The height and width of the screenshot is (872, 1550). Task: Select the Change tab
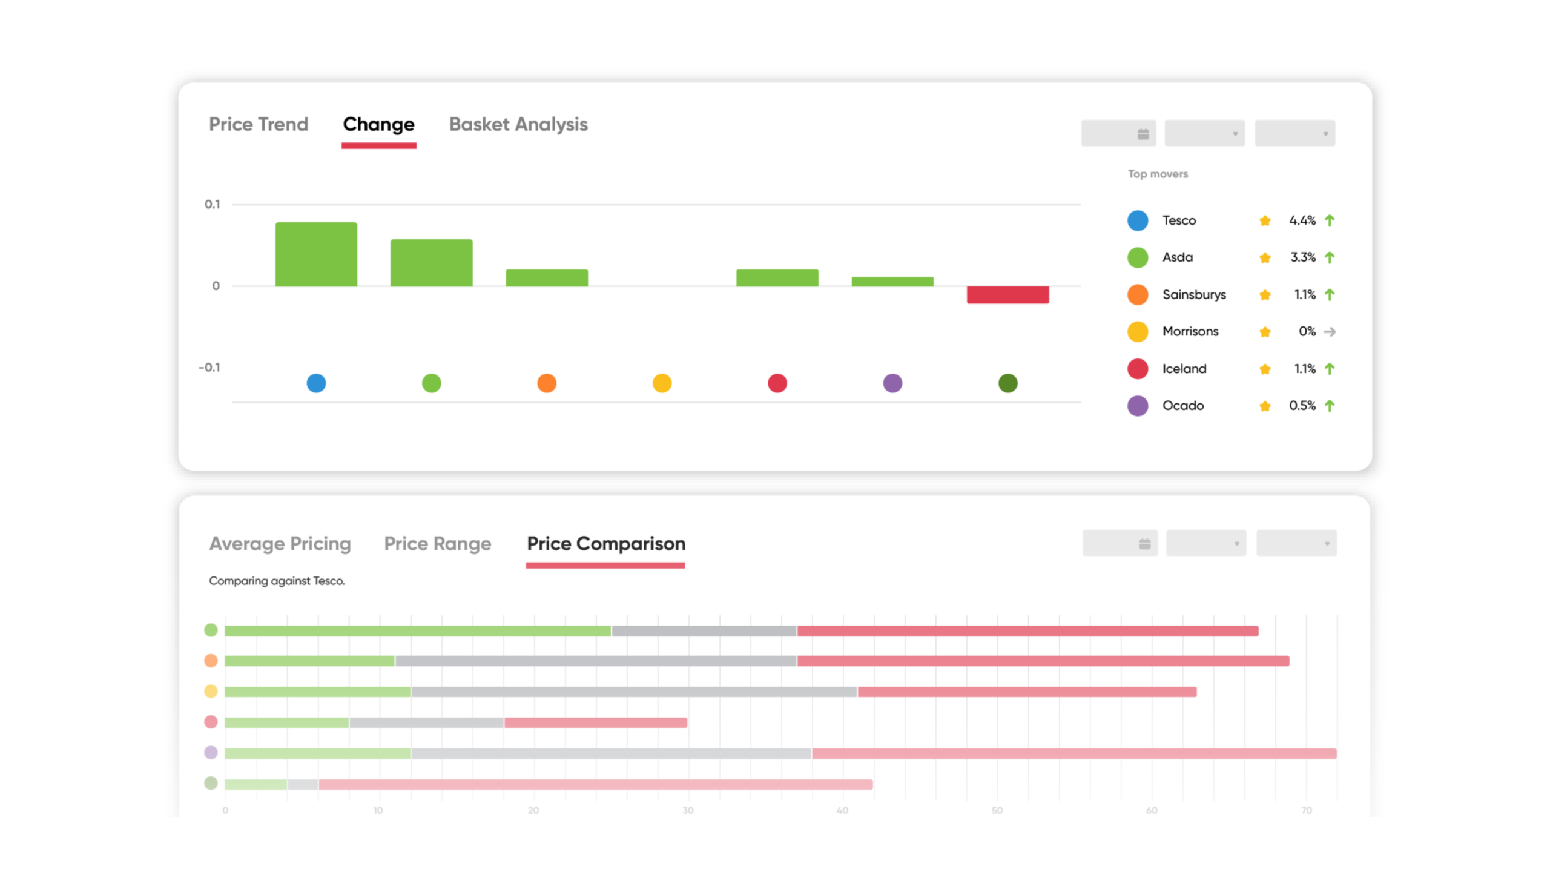pyautogui.click(x=378, y=124)
